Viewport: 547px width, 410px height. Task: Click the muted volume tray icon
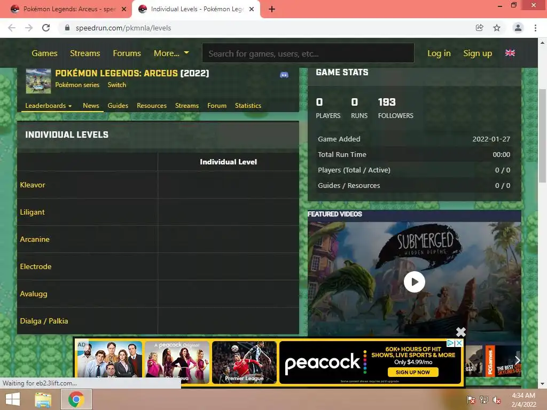496,400
